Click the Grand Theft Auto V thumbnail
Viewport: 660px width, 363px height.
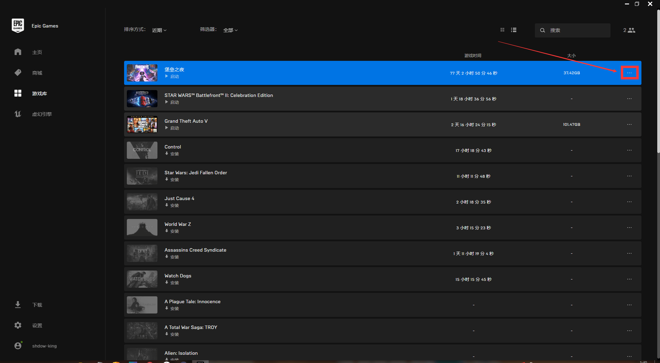[x=142, y=124]
